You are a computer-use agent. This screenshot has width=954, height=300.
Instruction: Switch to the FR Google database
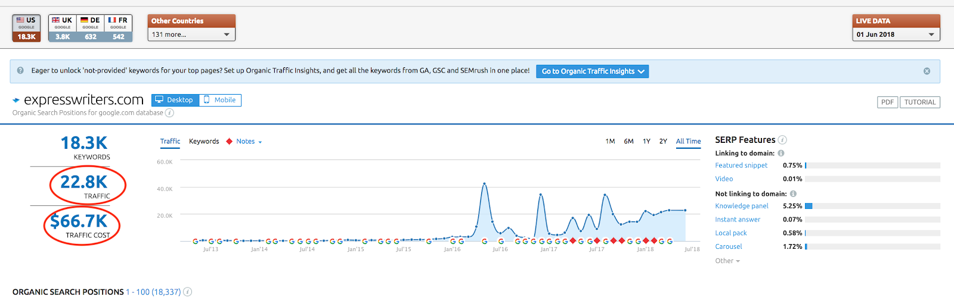click(118, 28)
